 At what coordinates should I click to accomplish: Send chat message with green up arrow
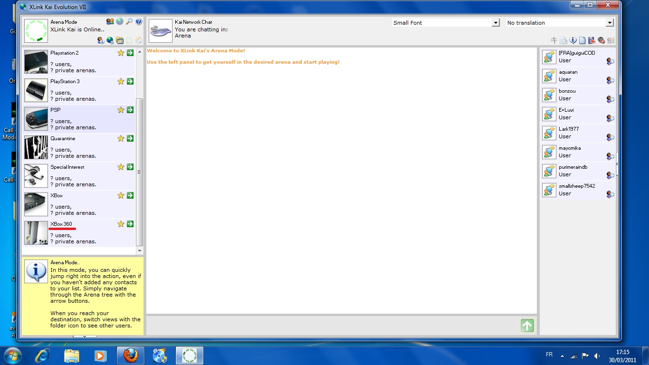click(527, 326)
